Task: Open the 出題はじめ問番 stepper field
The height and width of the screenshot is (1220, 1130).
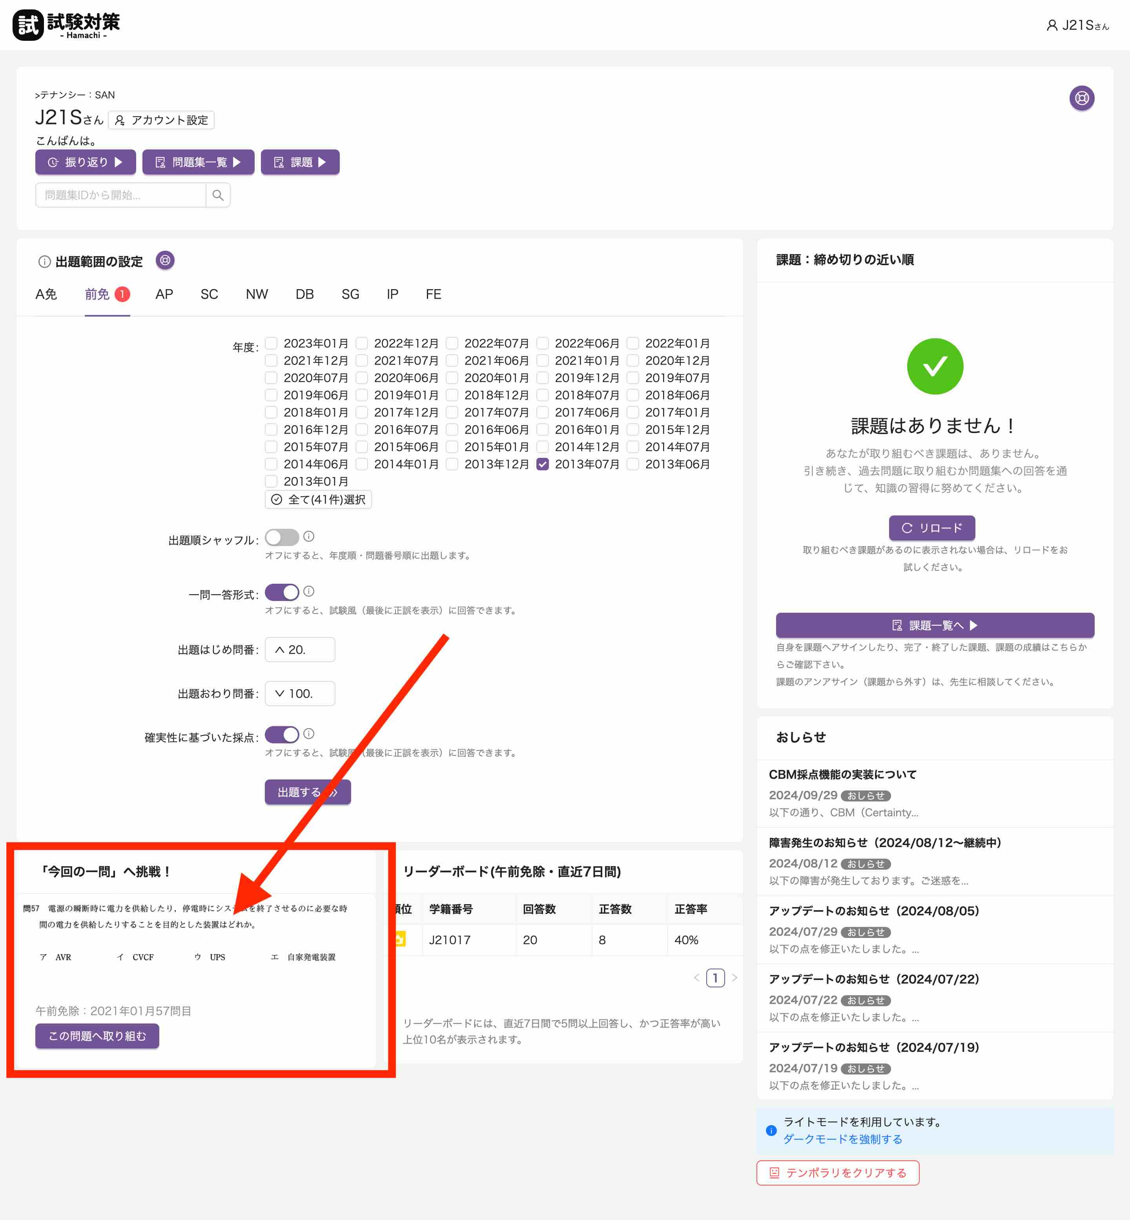Action: click(x=300, y=650)
